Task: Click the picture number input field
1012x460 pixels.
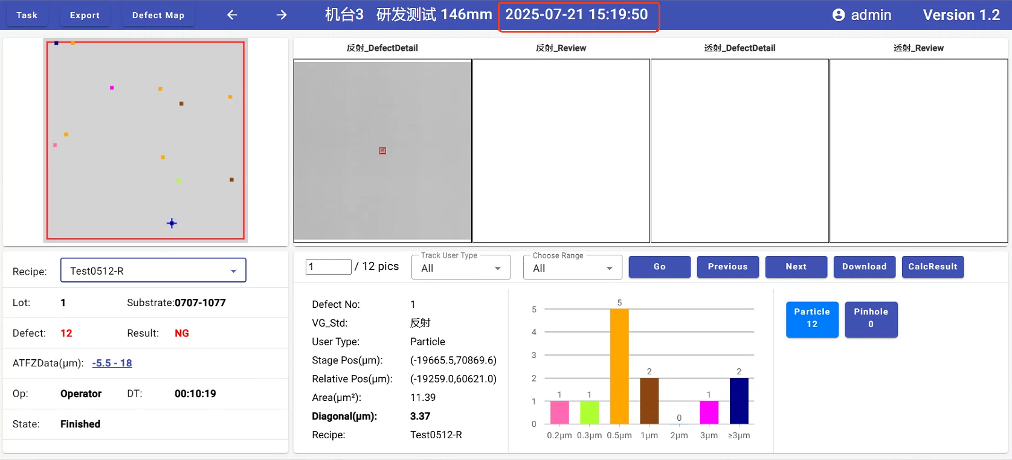Action: tap(328, 267)
